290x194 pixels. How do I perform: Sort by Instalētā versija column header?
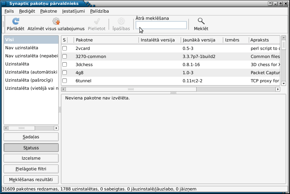(x=160, y=40)
